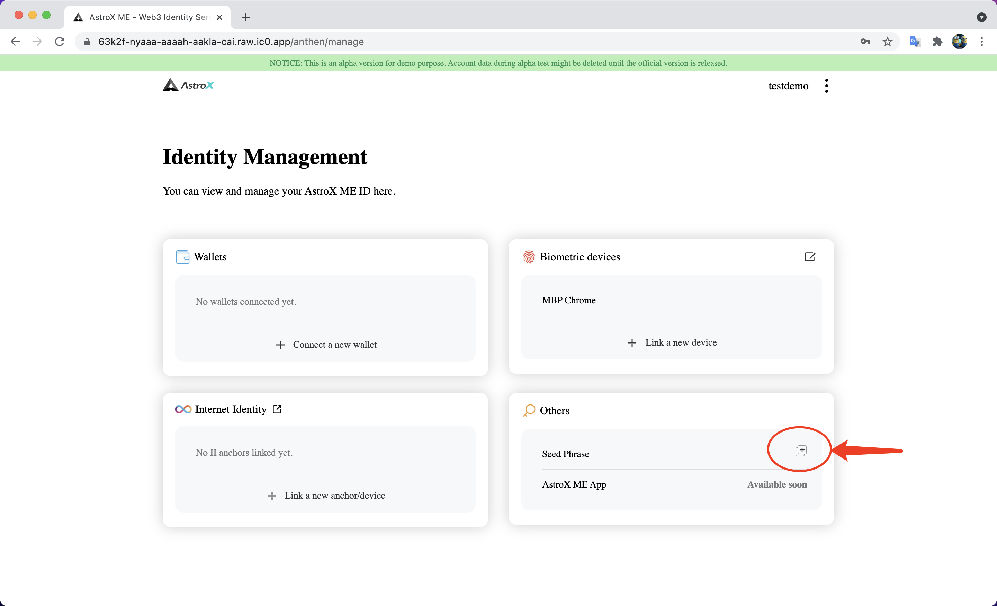Reload the page with the refresh icon
Viewport: 997px width, 606px height.
tap(60, 41)
